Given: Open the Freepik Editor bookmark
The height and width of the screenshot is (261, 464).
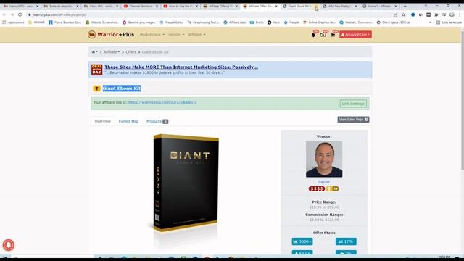Looking at the screenshot, I should pyautogui.click(x=172, y=22).
